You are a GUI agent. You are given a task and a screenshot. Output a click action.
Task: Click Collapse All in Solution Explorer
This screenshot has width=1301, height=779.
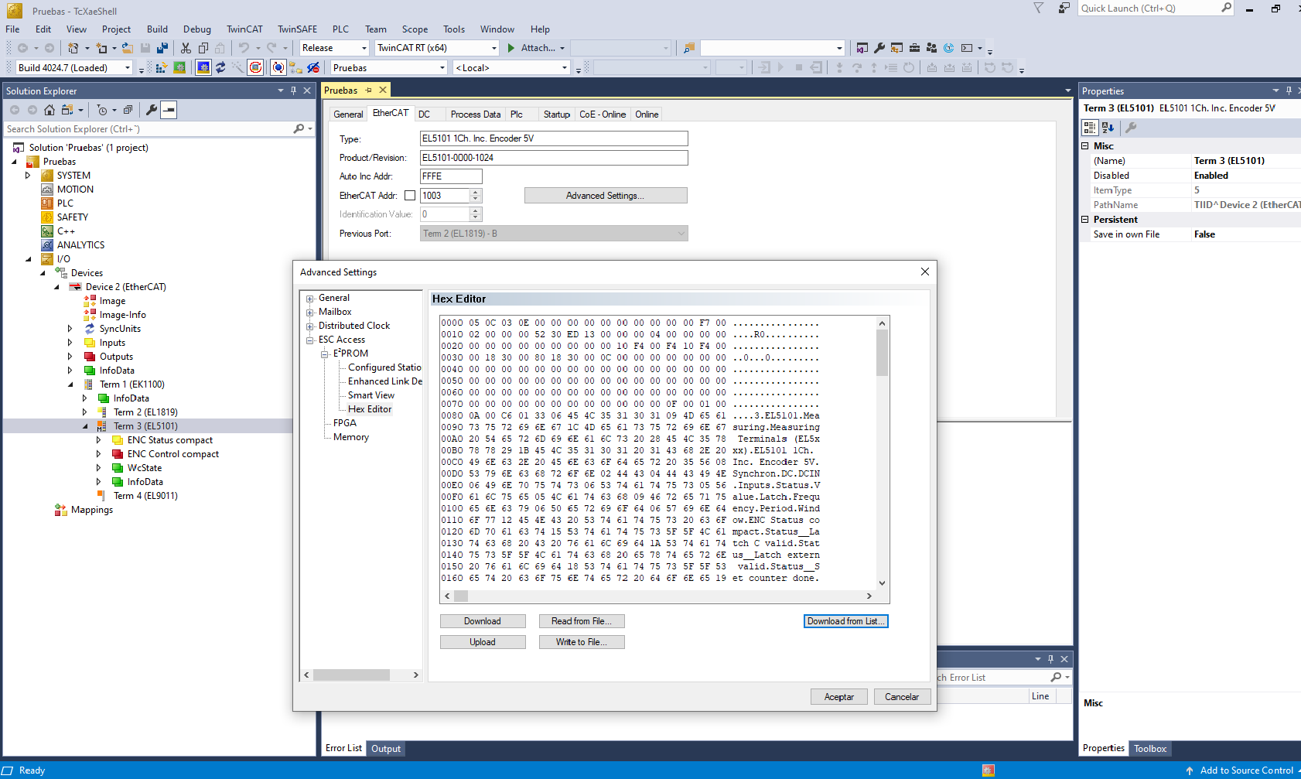tap(128, 110)
